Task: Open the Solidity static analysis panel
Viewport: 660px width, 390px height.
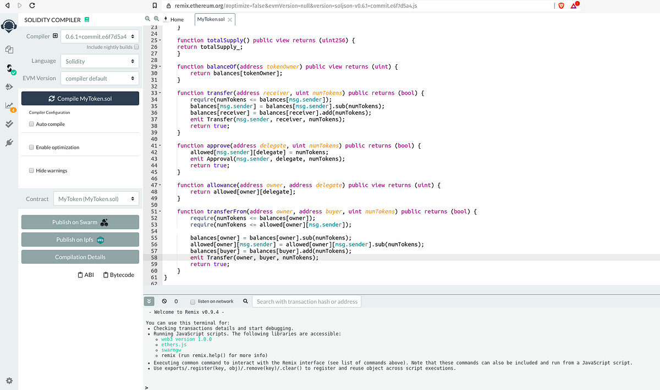Action: (9, 104)
